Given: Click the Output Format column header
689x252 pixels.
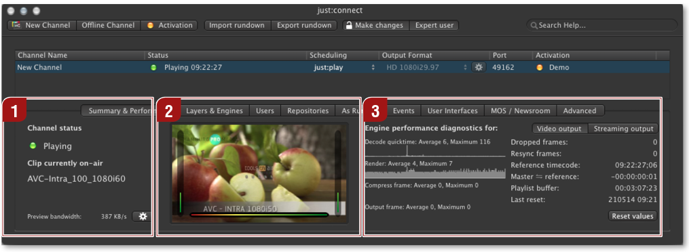Looking at the screenshot, I should click(434, 56).
